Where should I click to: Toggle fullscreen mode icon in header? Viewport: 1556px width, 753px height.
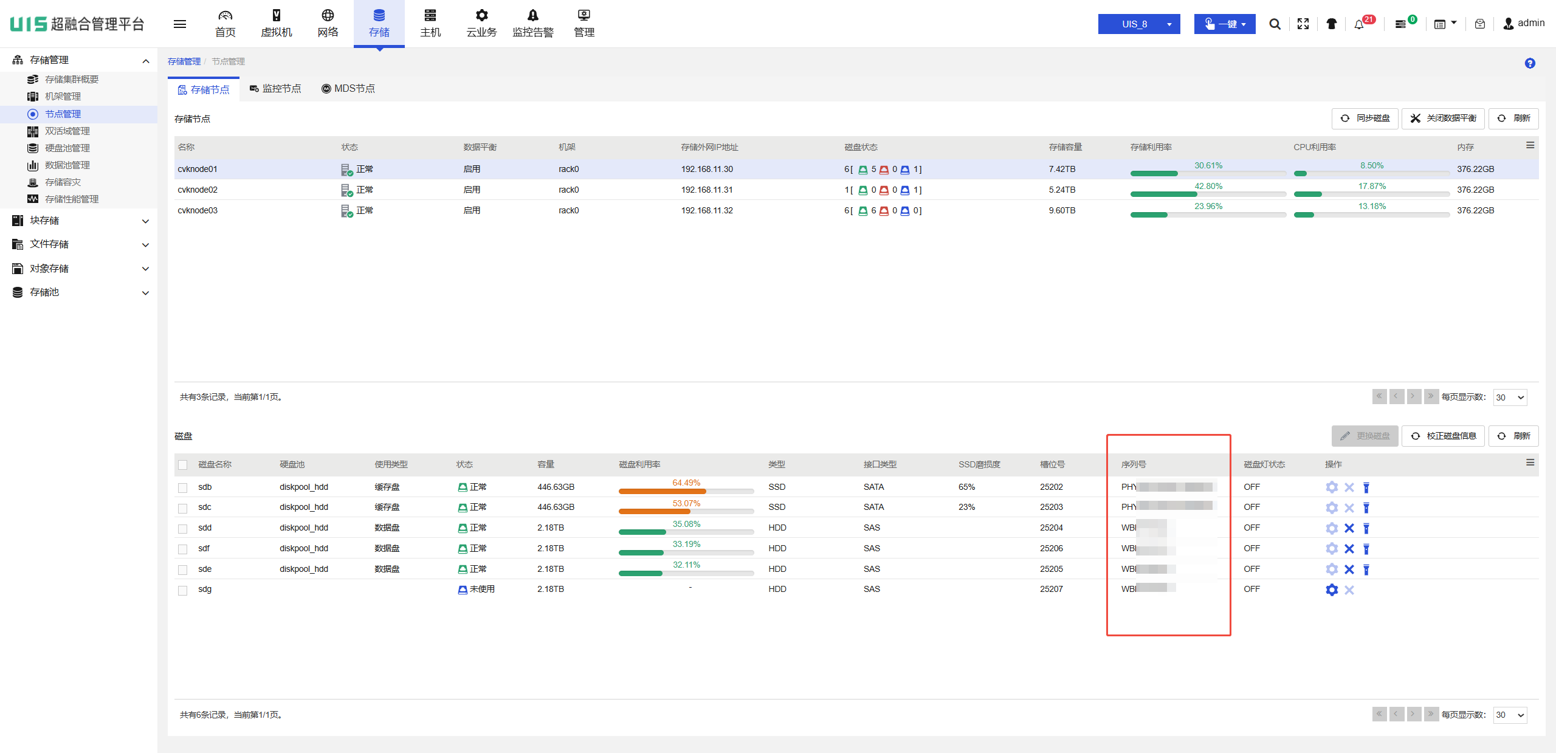[1303, 24]
